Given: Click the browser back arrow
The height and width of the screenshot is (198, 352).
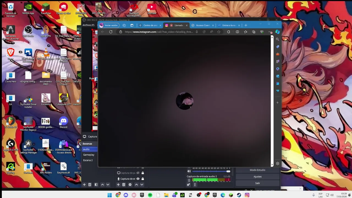Looking at the screenshot, I should click(x=103, y=32).
